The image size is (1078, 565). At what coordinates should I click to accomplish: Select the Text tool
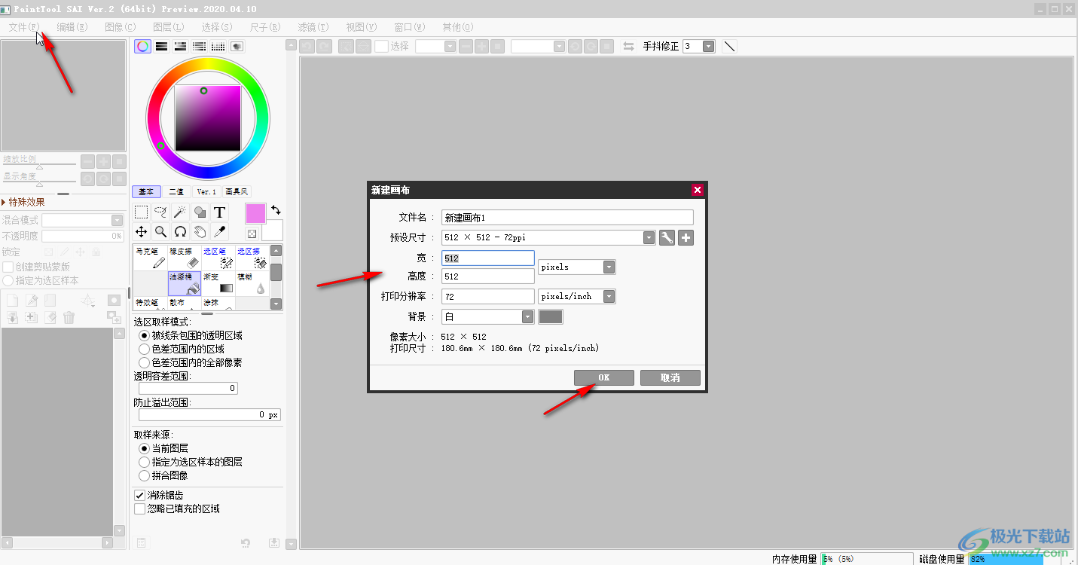tap(219, 212)
